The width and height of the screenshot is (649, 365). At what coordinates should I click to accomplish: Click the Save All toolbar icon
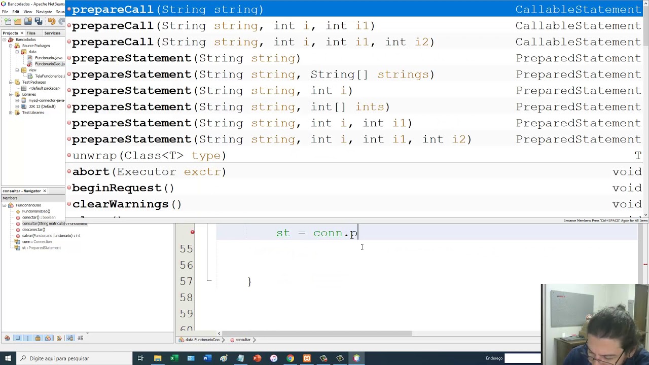[38, 21]
